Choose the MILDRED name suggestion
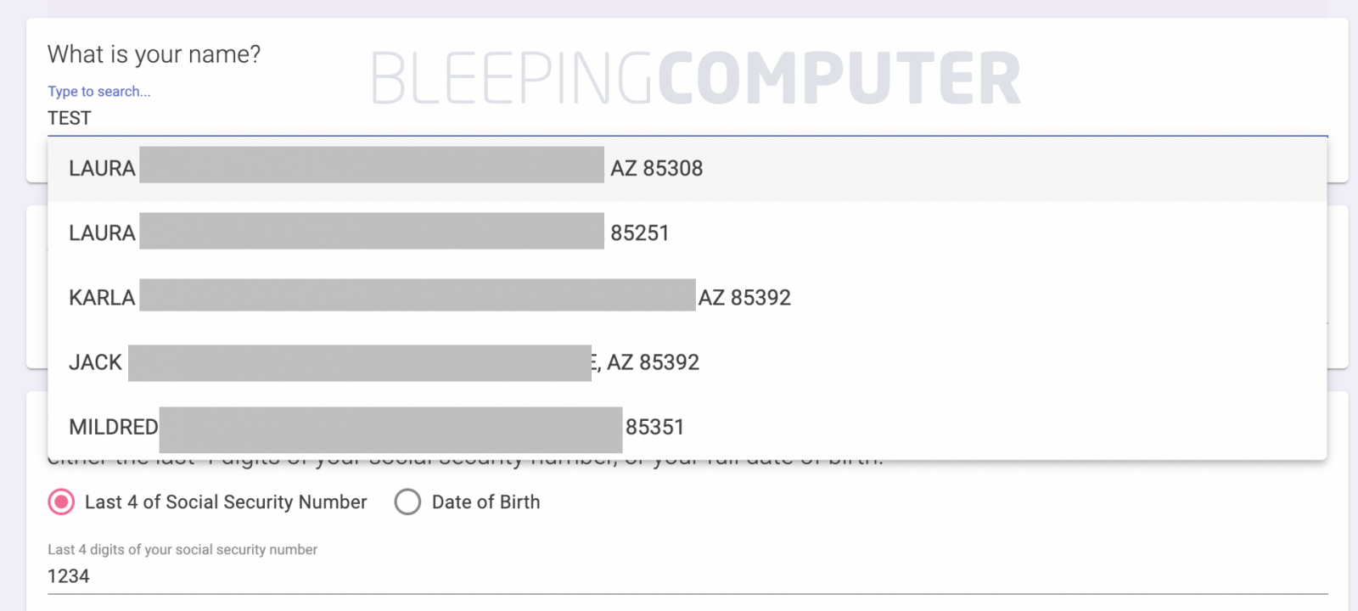This screenshot has width=1358, height=611. [x=113, y=427]
